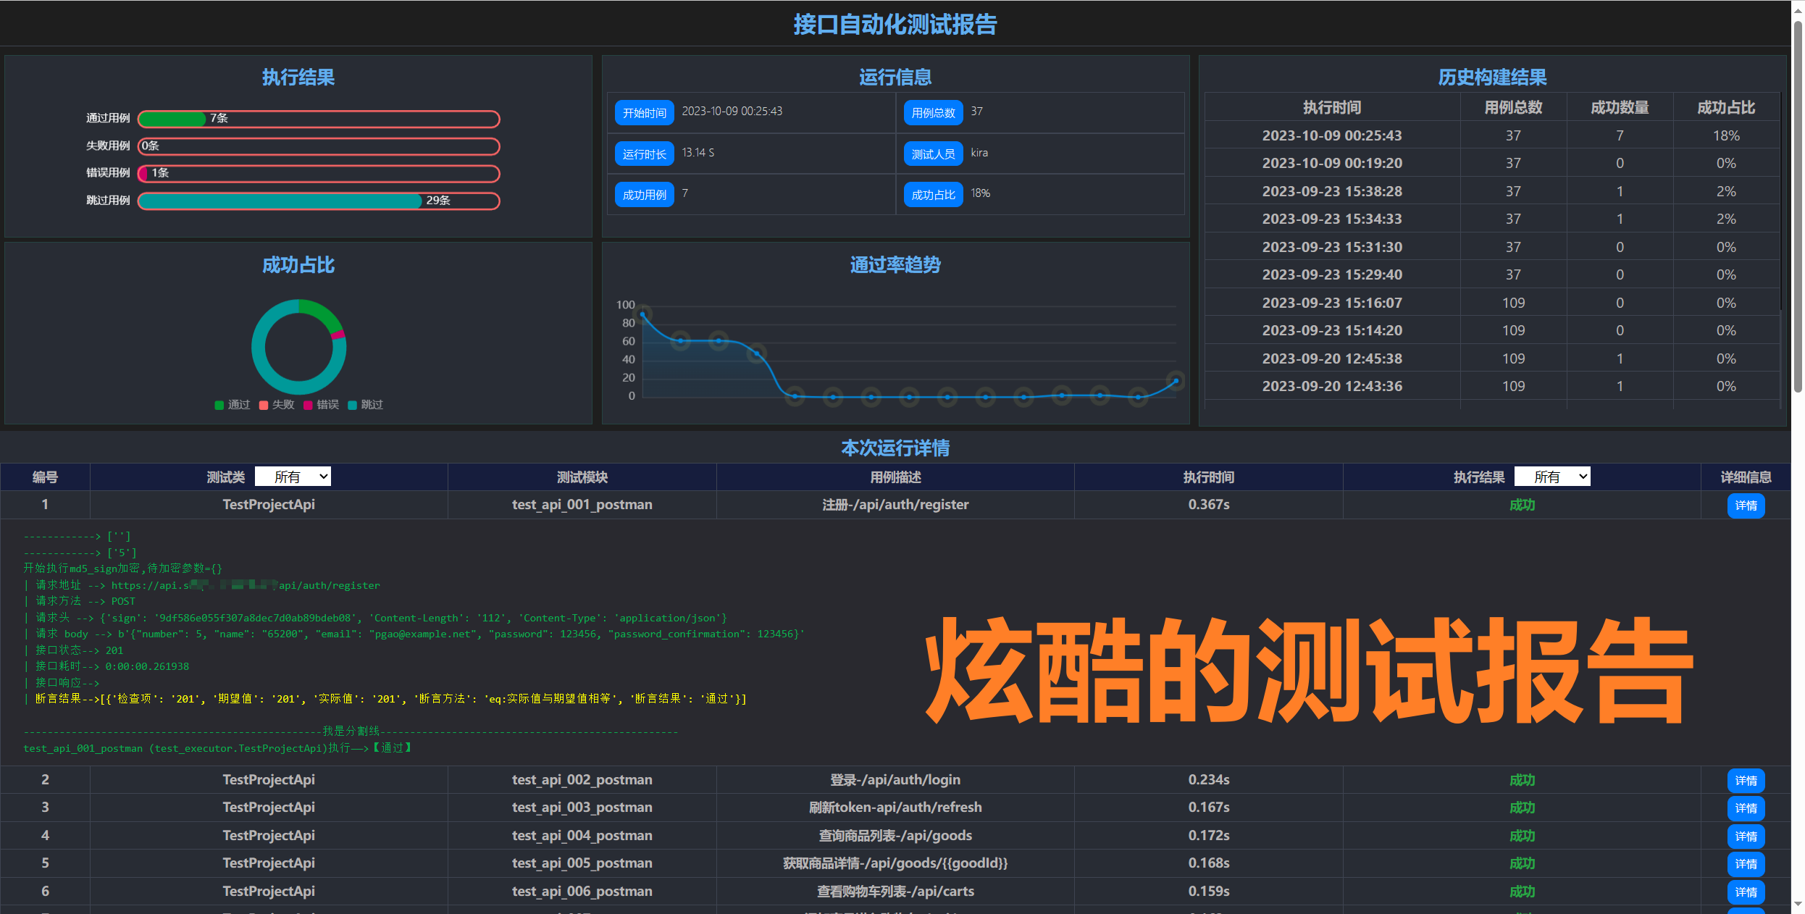Click 详情 button for test_api_001_postman
This screenshot has width=1805, height=914.
(1746, 506)
